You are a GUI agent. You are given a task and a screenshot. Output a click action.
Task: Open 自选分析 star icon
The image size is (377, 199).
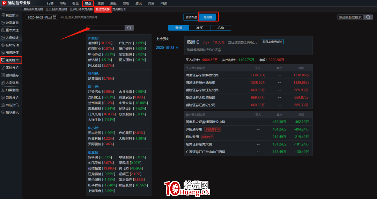pyautogui.click(x=3, y=97)
